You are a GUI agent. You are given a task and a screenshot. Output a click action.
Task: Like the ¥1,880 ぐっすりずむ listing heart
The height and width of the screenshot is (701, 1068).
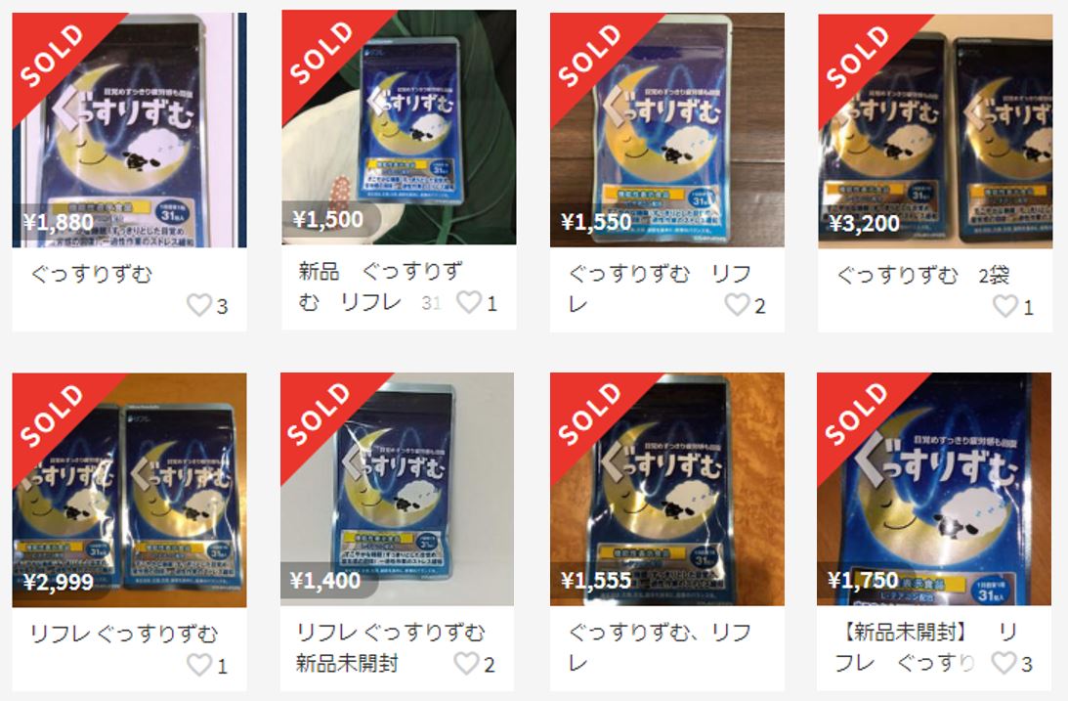199,305
